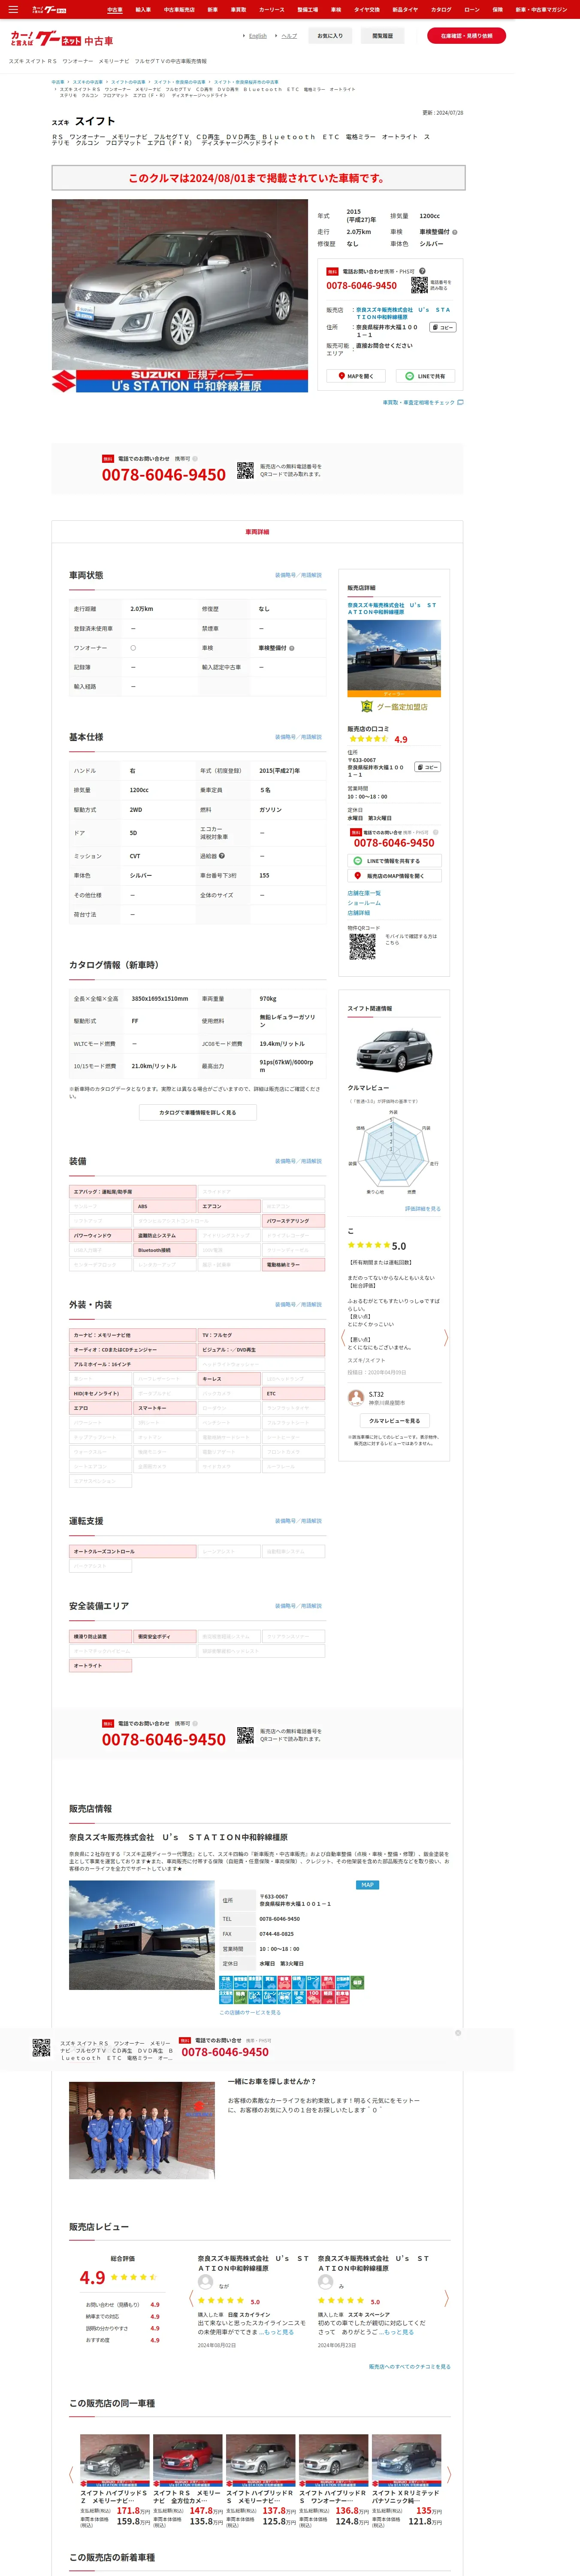This screenshot has width=580, height=2576.
Task: Open the 保険 top tab
Action: click(x=497, y=9)
